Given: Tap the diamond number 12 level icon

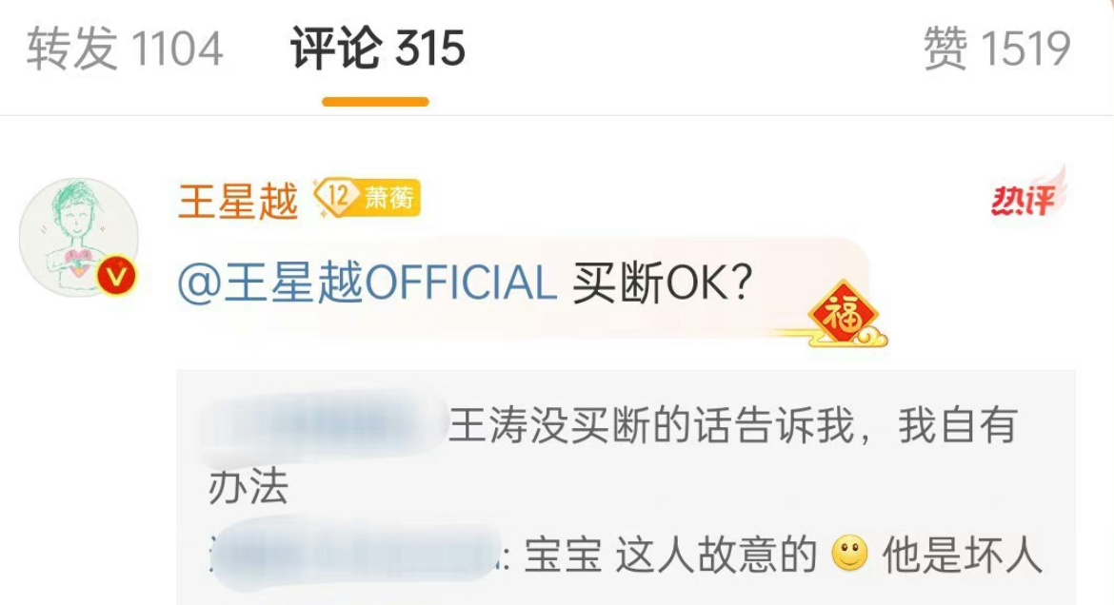Looking at the screenshot, I should tap(334, 197).
